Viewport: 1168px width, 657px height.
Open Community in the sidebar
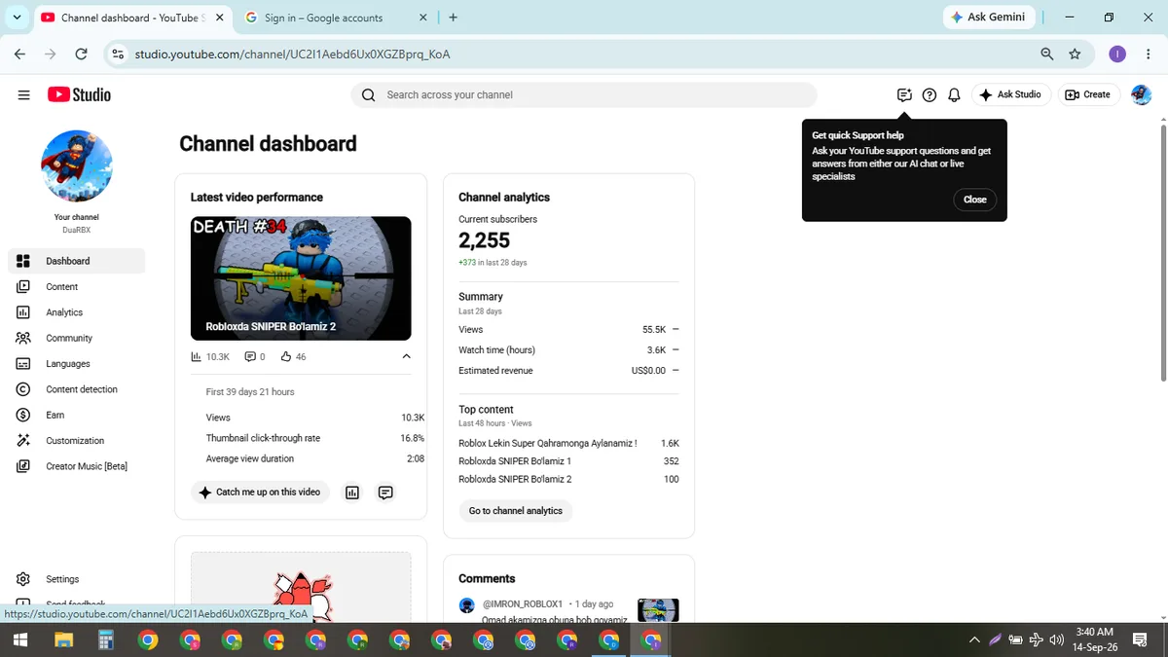(77, 338)
